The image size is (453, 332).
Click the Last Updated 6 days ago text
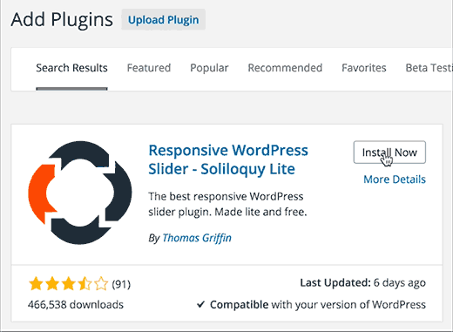point(362,282)
